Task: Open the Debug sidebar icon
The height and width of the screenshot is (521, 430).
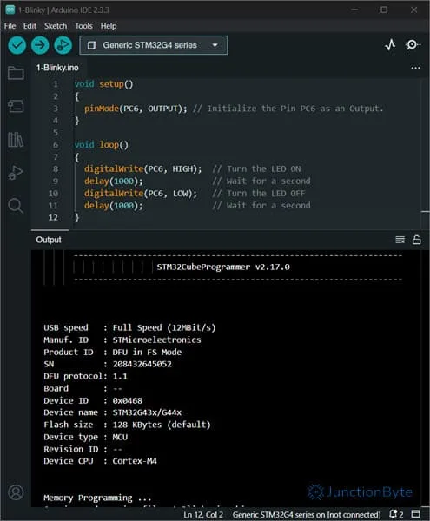Action: (16, 172)
